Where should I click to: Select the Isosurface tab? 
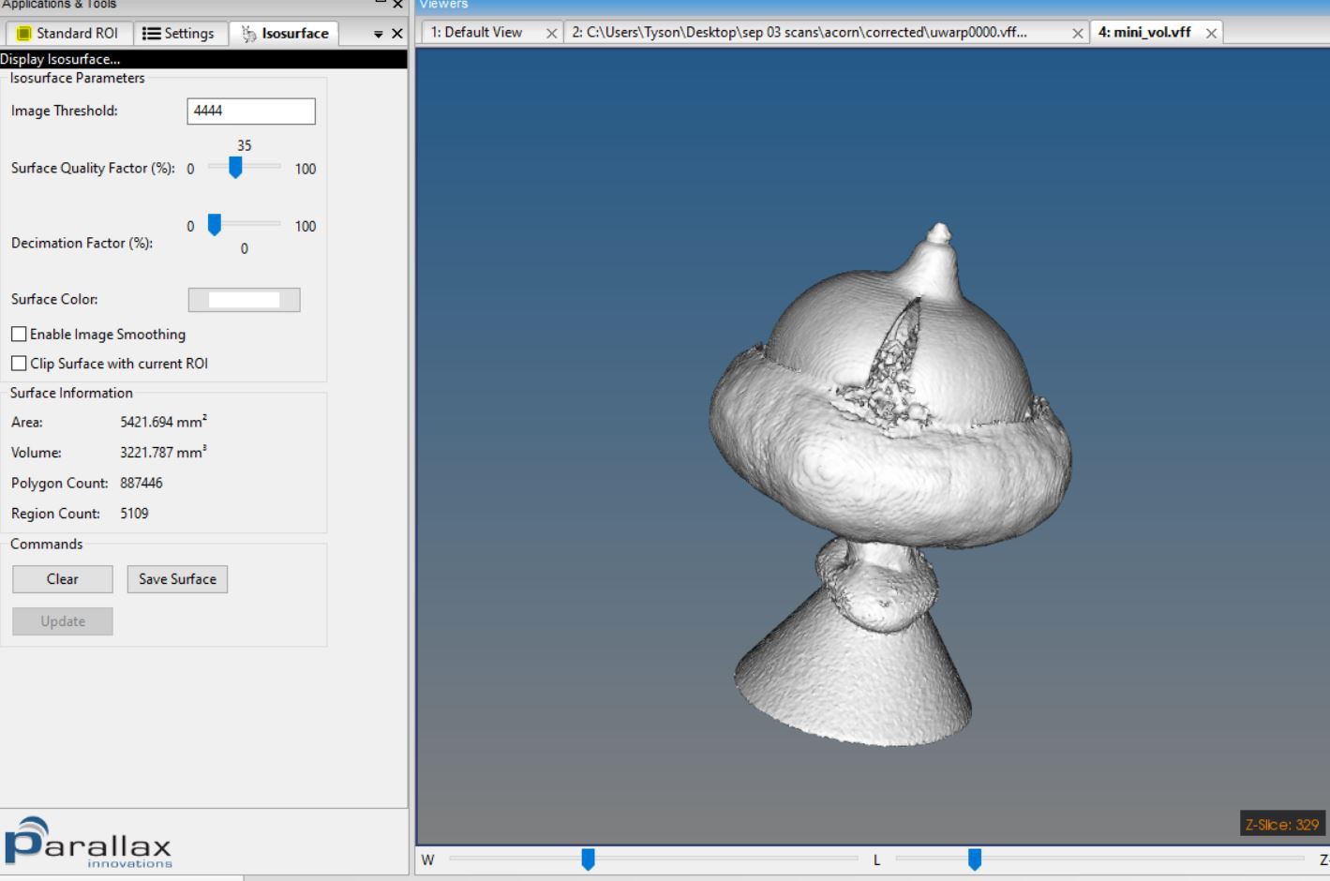tap(285, 33)
